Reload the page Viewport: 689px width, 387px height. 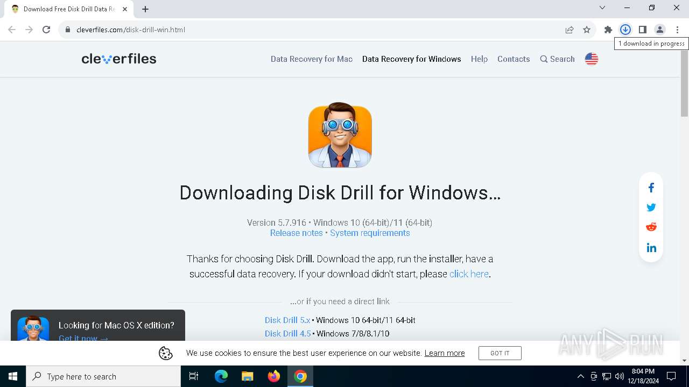click(x=46, y=30)
